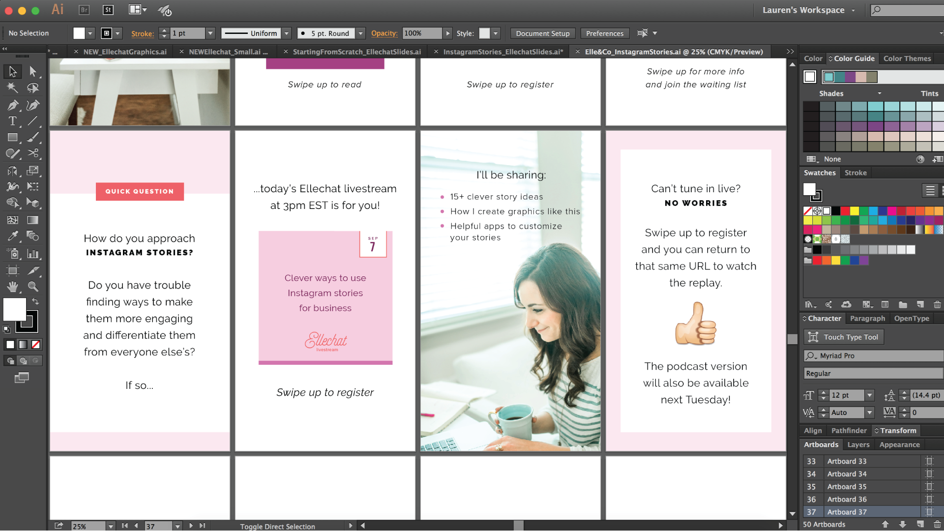
Task: Click the NEWEllechat_Small tab
Action: click(227, 52)
